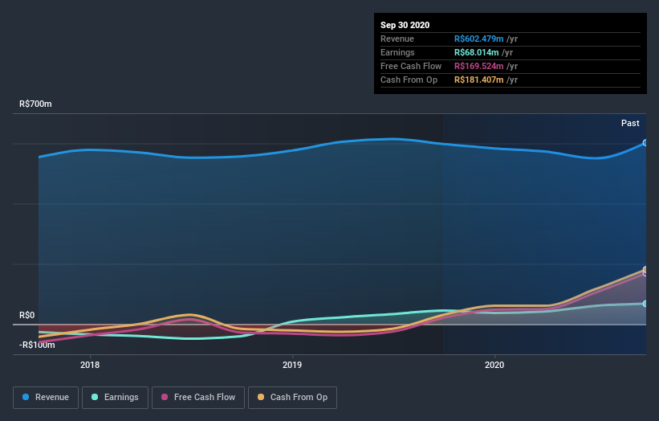The image size is (659, 421).
Task: Toggle the Free Cash Flow legend button
Action: [x=198, y=398]
